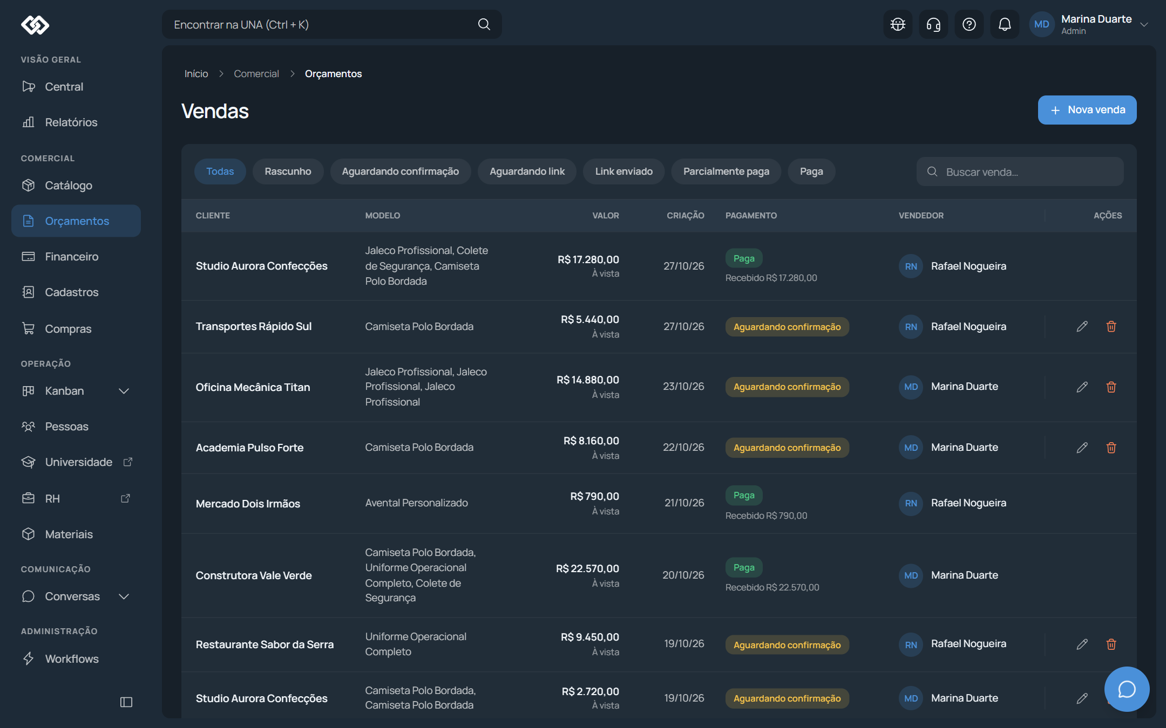The width and height of the screenshot is (1166, 728).
Task: Filter by Aguardando confirmação tab
Action: click(400, 171)
